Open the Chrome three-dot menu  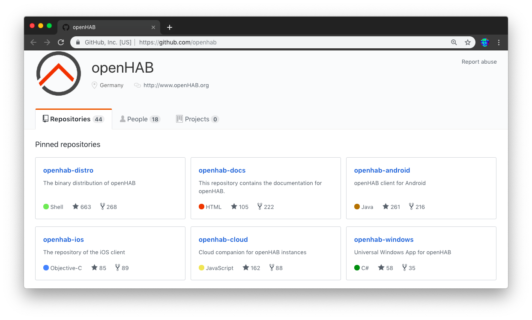pyautogui.click(x=499, y=42)
